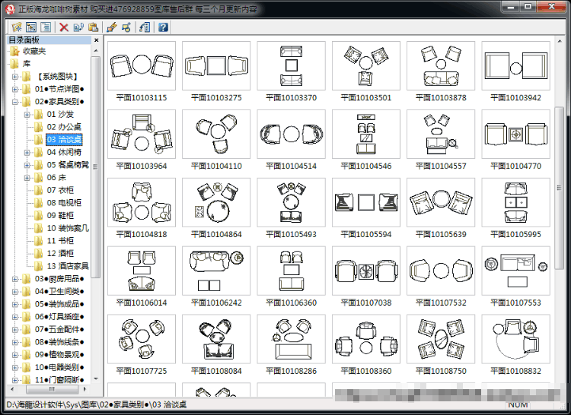
Task: Select the 02 办公桌 folder
Action: (64, 127)
